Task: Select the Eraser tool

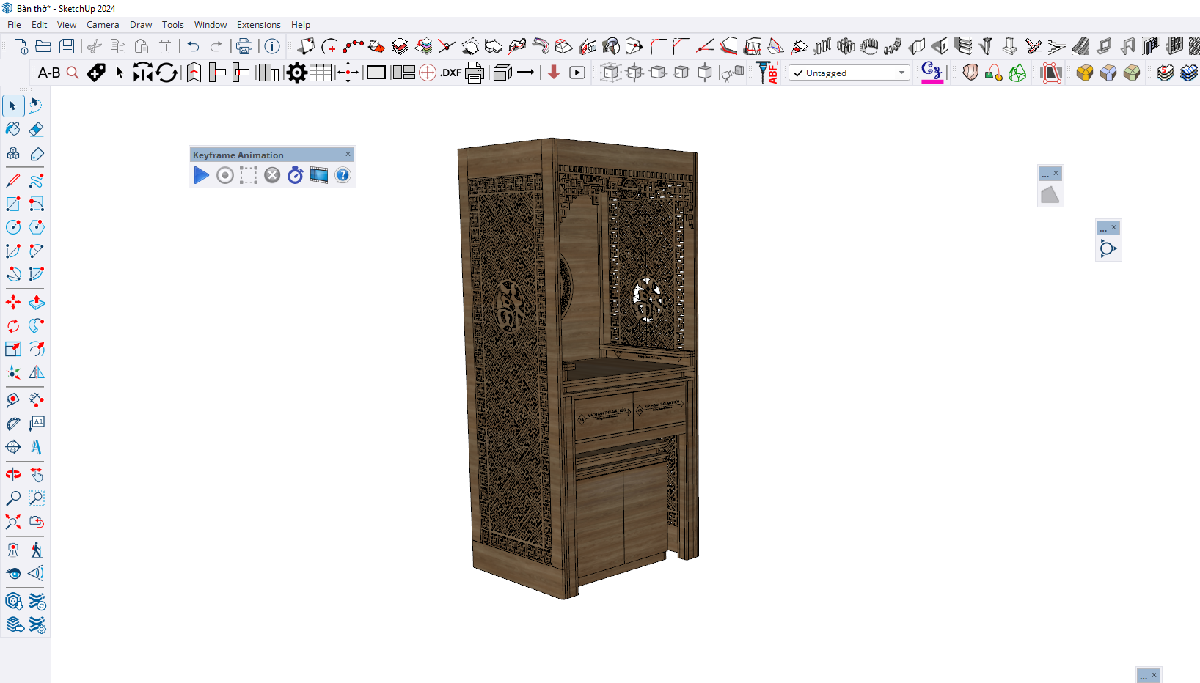Action: point(36,130)
